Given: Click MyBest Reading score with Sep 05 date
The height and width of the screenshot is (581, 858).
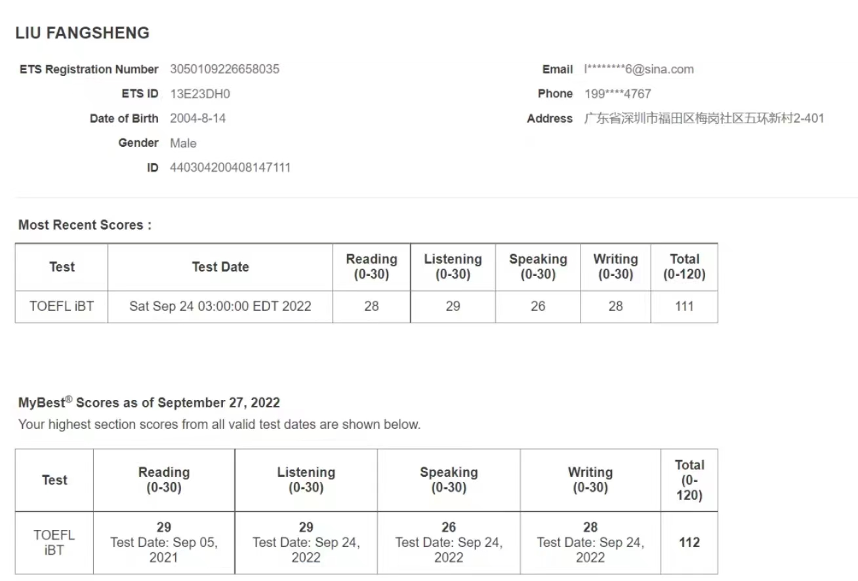Looking at the screenshot, I should point(164,542).
